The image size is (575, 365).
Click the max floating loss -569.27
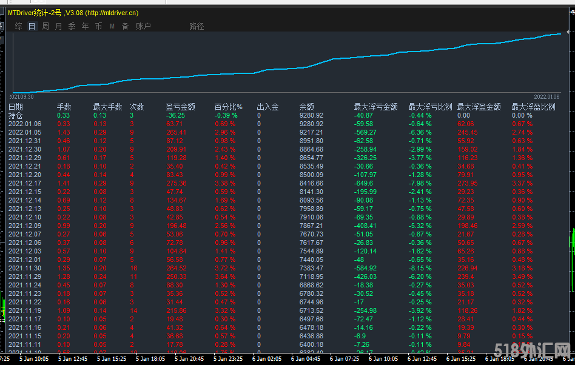pos(365,132)
